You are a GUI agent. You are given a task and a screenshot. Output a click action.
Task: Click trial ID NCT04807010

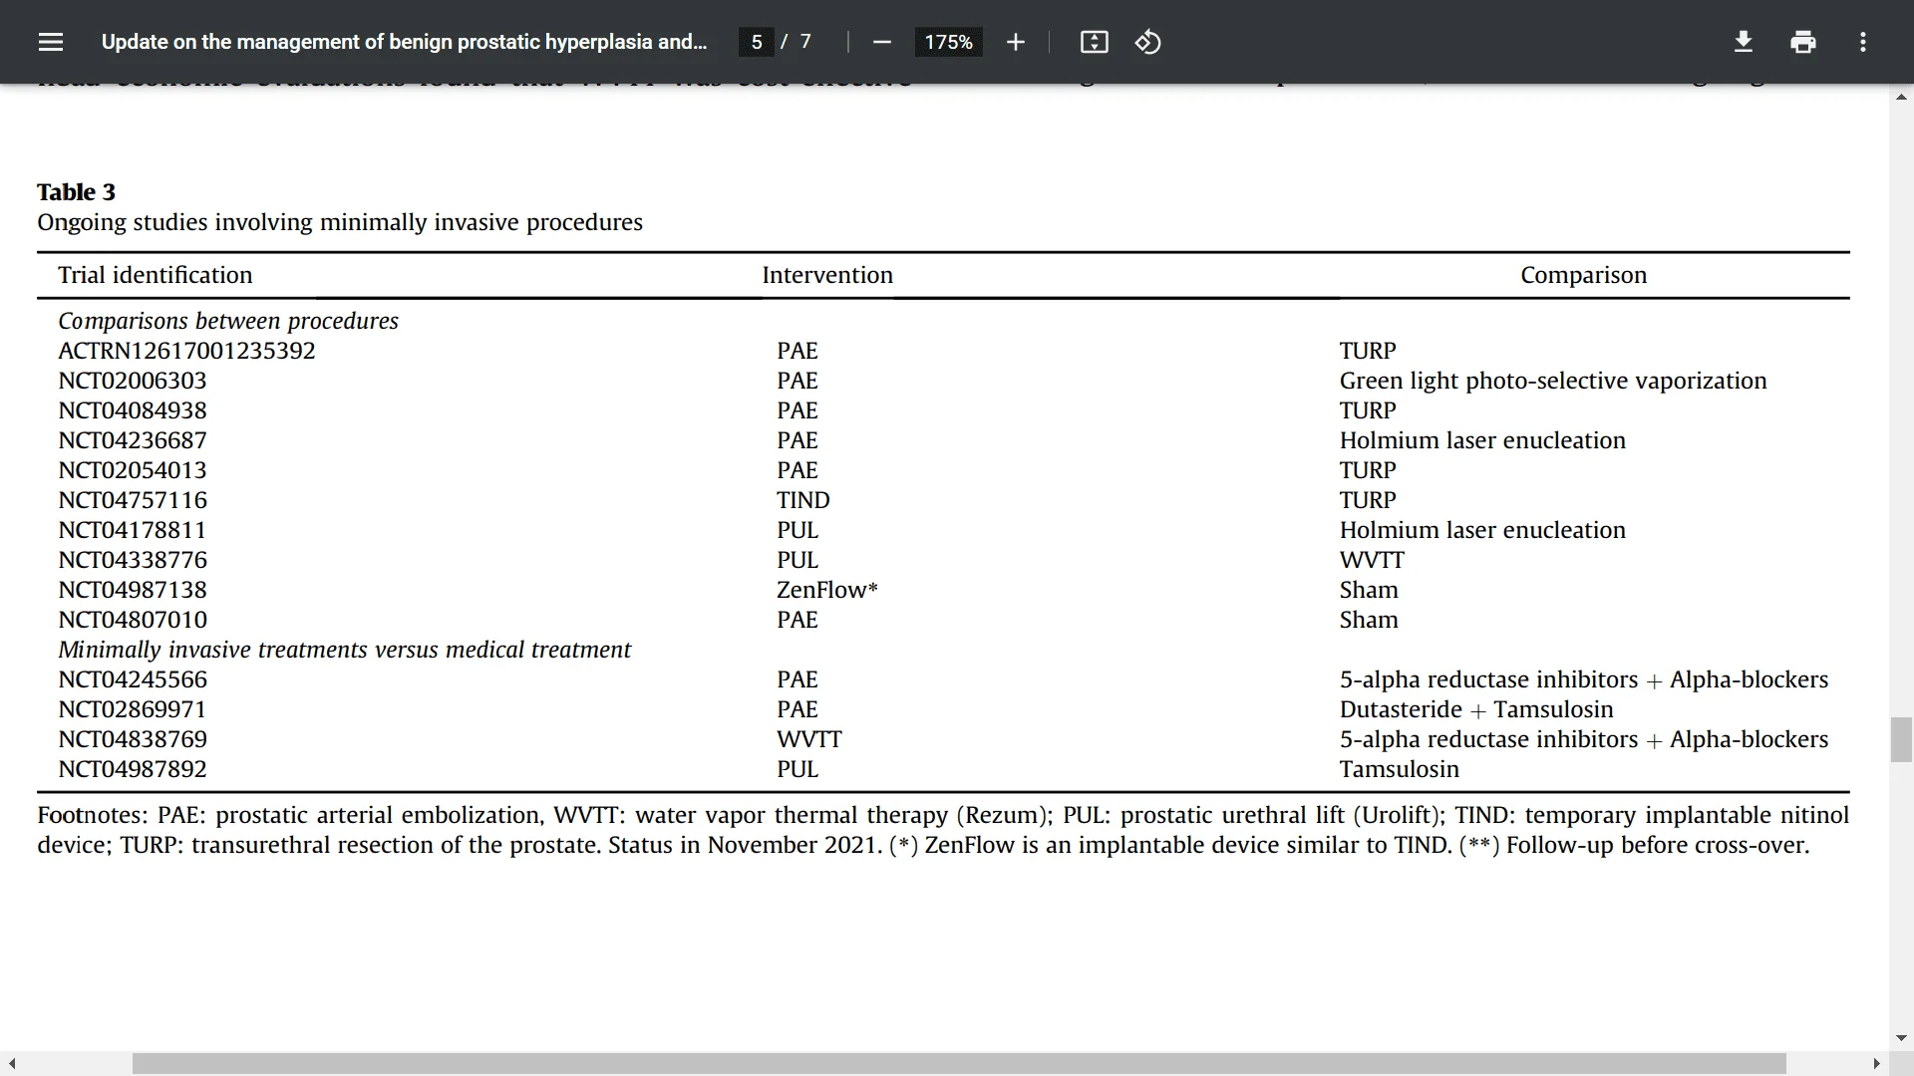[x=133, y=620]
